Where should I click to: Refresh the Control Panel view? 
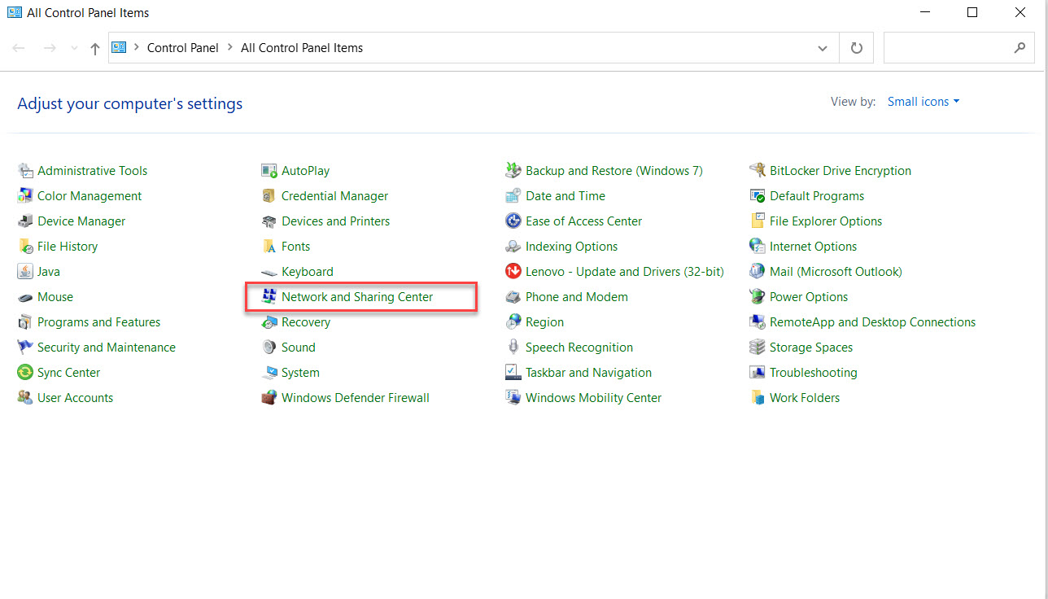click(x=856, y=47)
